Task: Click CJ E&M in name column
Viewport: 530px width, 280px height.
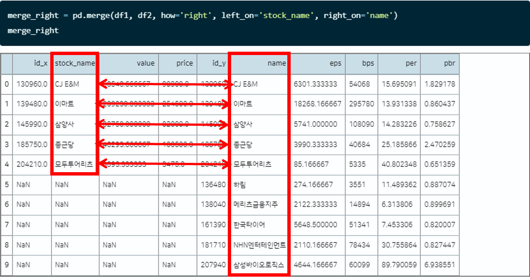Action: tap(245, 84)
